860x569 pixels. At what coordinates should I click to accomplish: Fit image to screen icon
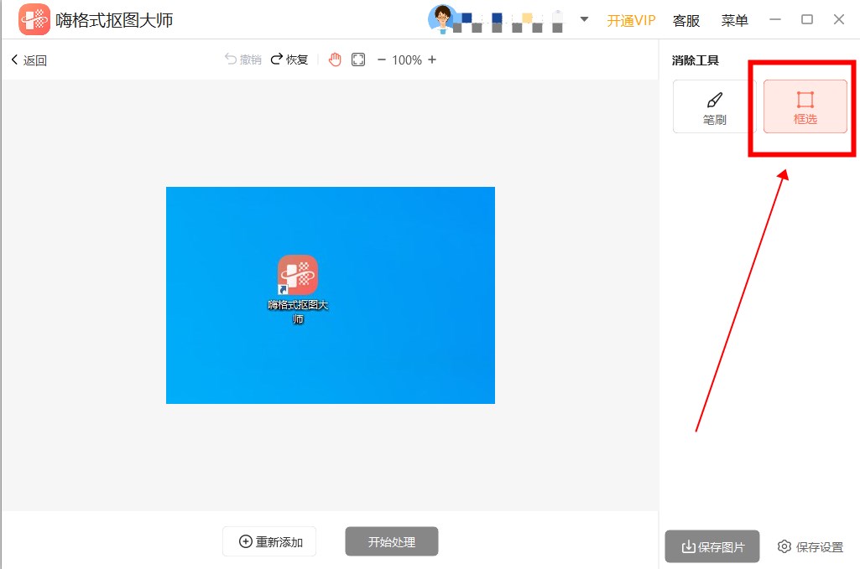coord(358,59)
